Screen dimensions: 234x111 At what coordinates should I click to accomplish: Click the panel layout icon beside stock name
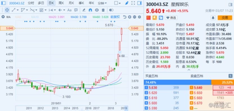[x=230, y=5]
